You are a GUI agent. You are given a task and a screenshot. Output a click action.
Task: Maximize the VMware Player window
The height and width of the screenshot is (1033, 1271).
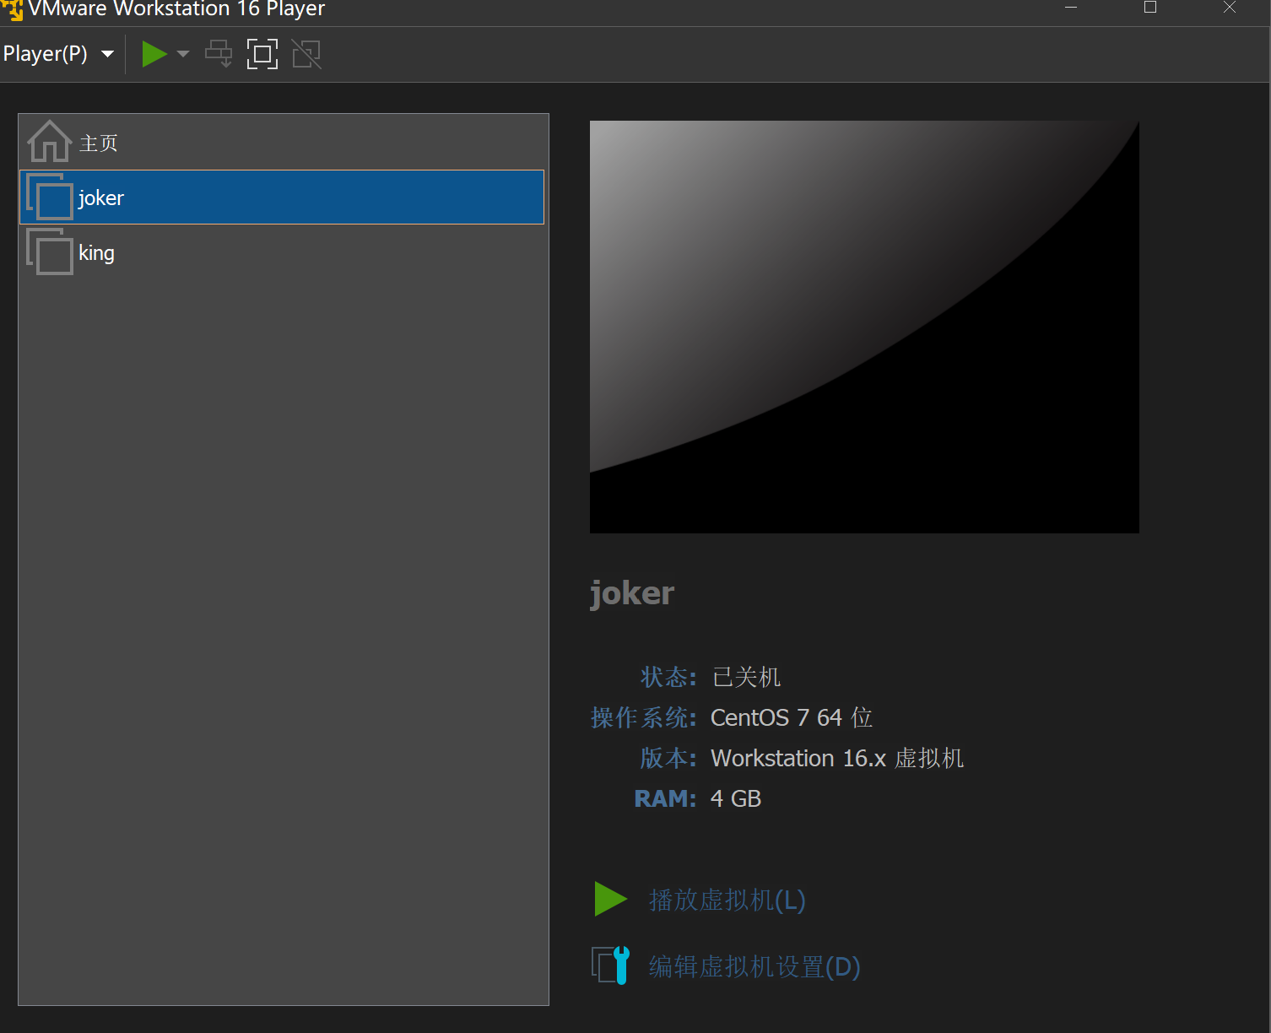(1150, 8)
